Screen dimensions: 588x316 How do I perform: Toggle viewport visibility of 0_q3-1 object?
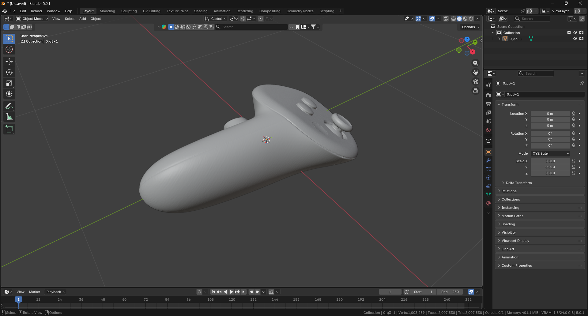[x=575, y=39]
